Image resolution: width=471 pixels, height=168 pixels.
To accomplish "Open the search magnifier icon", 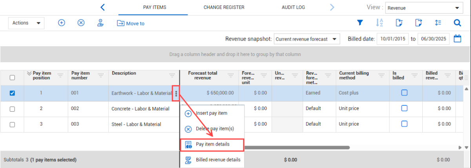I will pyautogui.click(x=457, y=23).
